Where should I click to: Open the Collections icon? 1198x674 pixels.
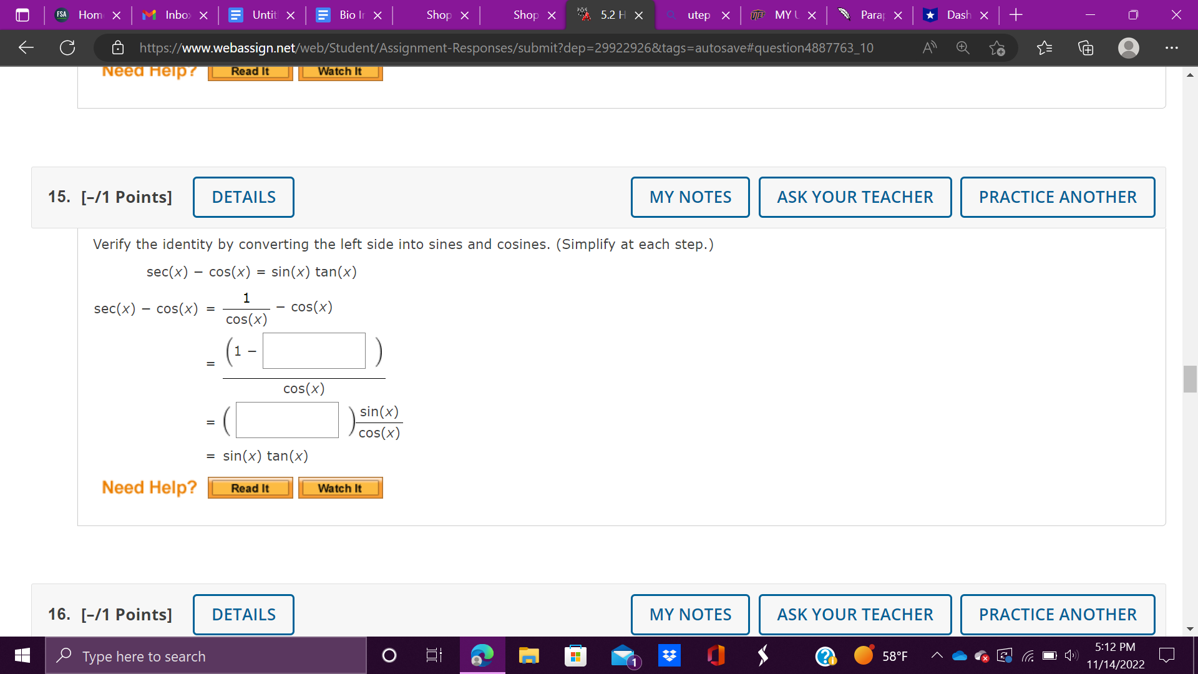pos(1086,47)
